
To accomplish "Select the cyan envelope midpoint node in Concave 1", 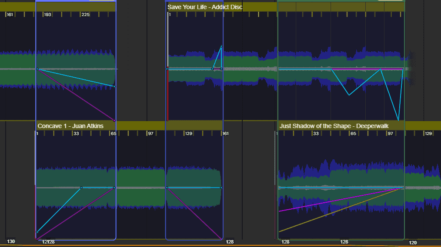I will pos(81,188).
